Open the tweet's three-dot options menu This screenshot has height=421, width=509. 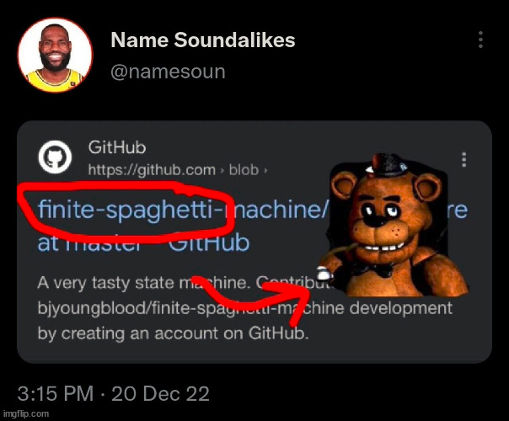[x=480, y=40]
